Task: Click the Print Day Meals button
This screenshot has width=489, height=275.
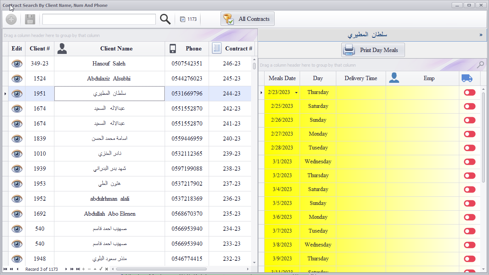Action: tap(373, 50)
